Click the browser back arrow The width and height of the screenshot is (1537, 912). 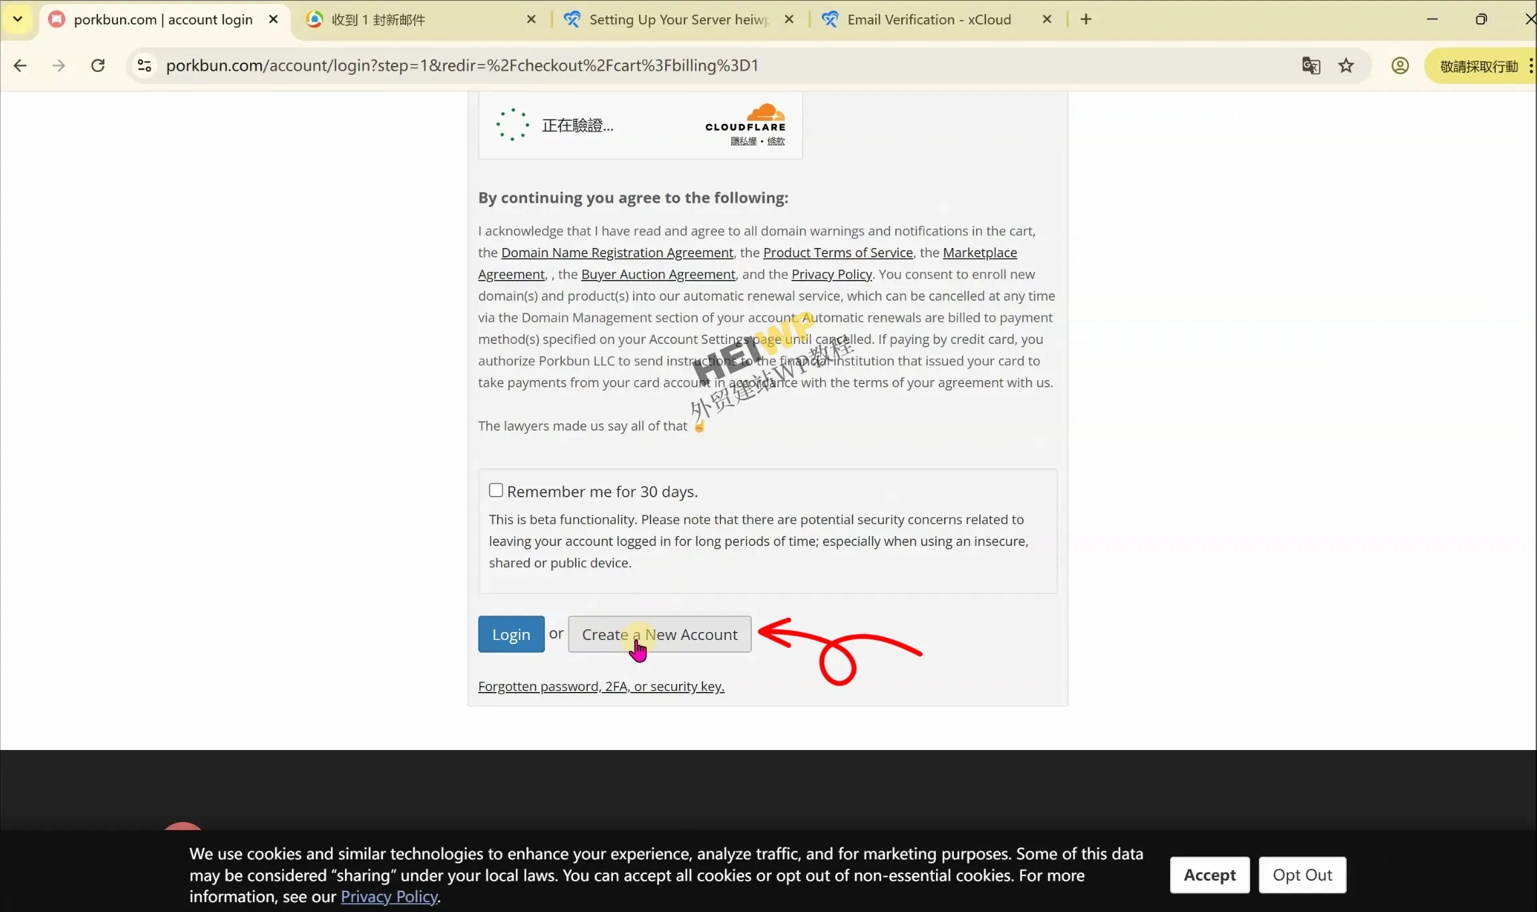pos(20,65)
